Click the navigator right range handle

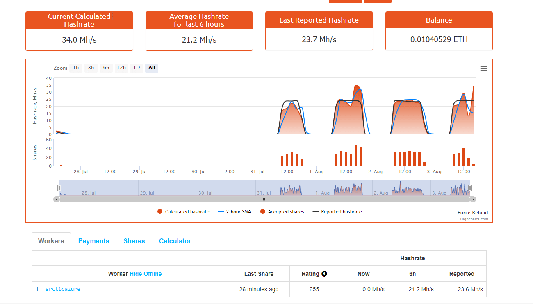tap(470, 188)
